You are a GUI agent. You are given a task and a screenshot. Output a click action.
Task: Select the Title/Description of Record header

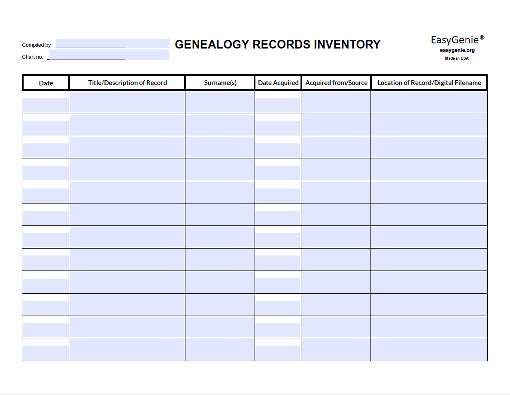[127, 82]
